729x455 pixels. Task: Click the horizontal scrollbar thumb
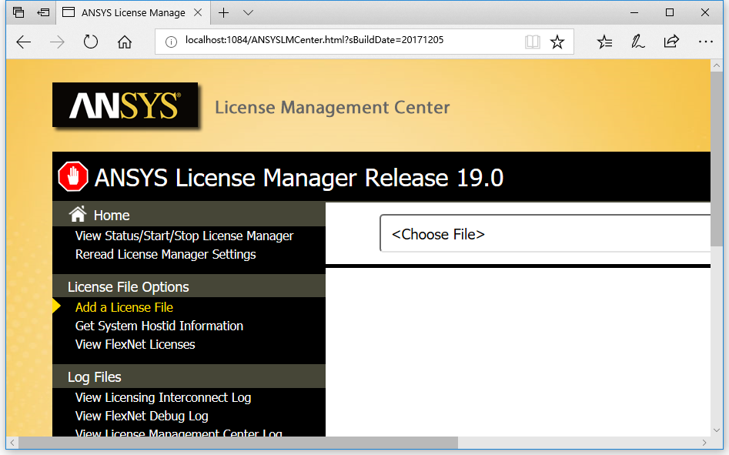tap(238, 443)
